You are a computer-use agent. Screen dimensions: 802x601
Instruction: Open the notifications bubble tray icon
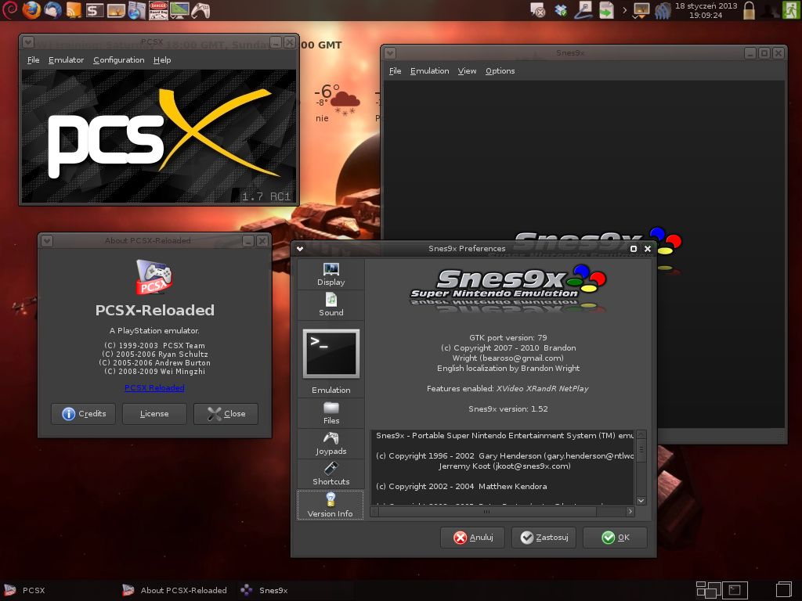click(x=537, y=10)
